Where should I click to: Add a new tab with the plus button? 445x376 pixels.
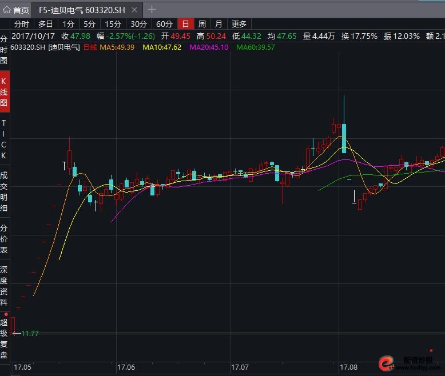coord(152,10)
